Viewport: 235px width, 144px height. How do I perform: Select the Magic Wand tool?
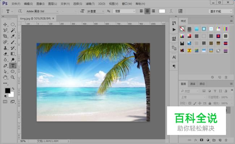pos(13,30)
